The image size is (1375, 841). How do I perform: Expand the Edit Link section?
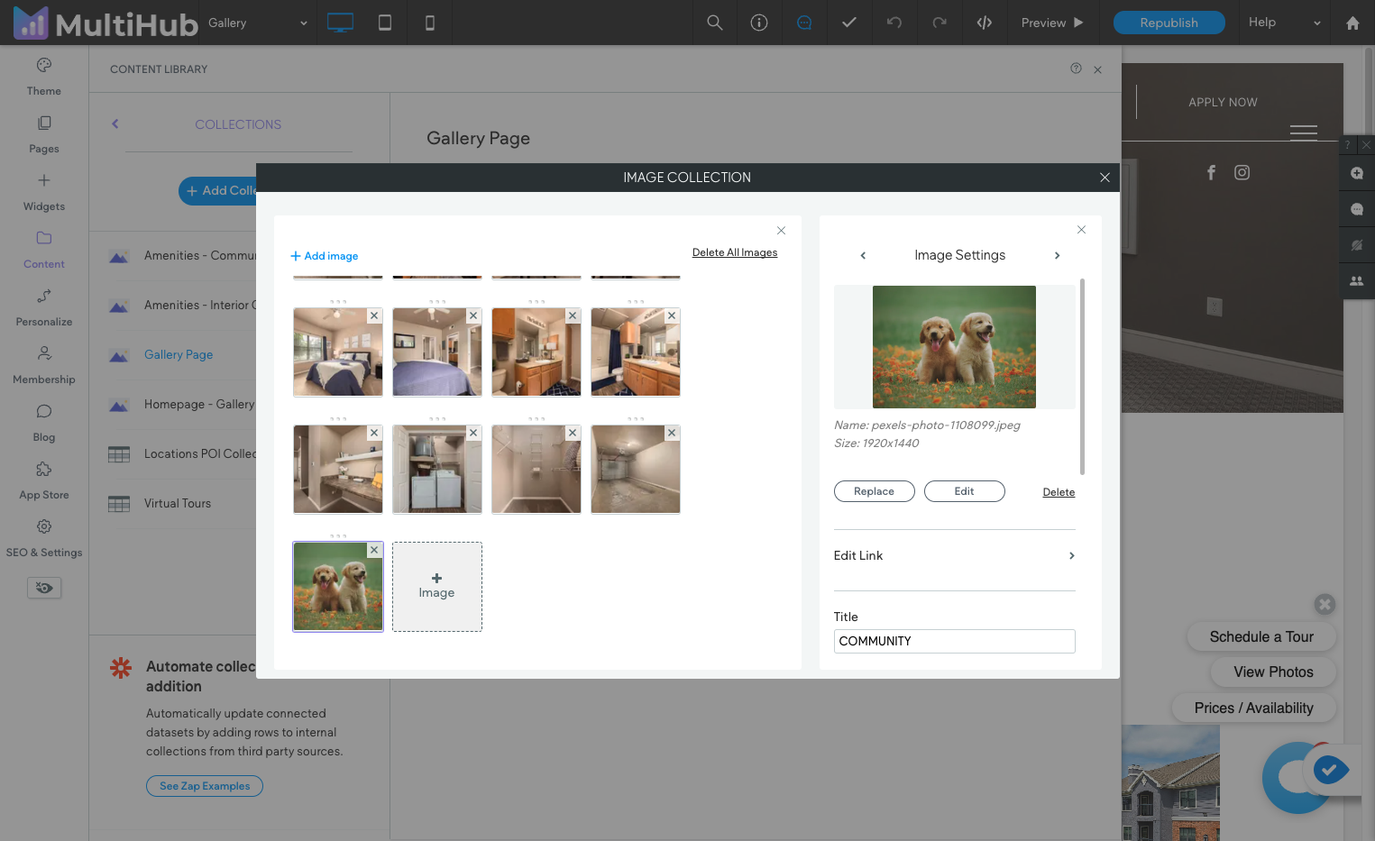(954, 555)
